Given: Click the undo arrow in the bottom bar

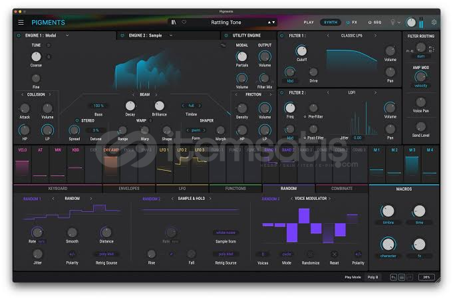Looking at the screenshot, I should click(393, 276).
